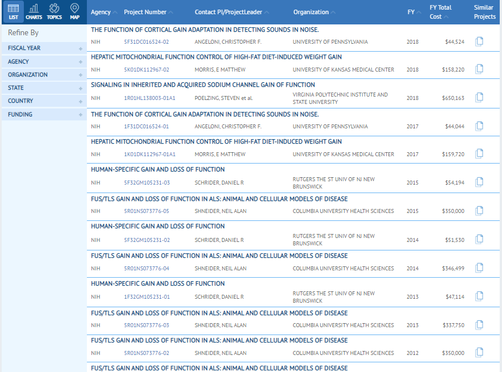
Task: Open similar projects for 5F32GM105231-02
Action: 479,240
